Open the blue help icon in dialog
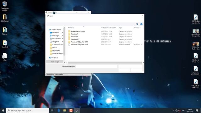201x113 pixels. [x=141, y=24]
